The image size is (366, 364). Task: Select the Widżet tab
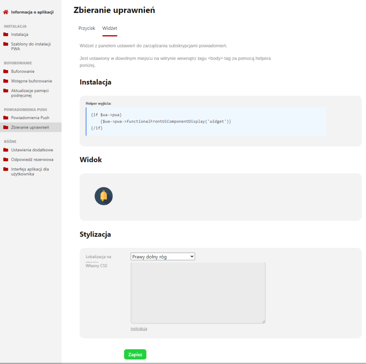click(109, 28)
